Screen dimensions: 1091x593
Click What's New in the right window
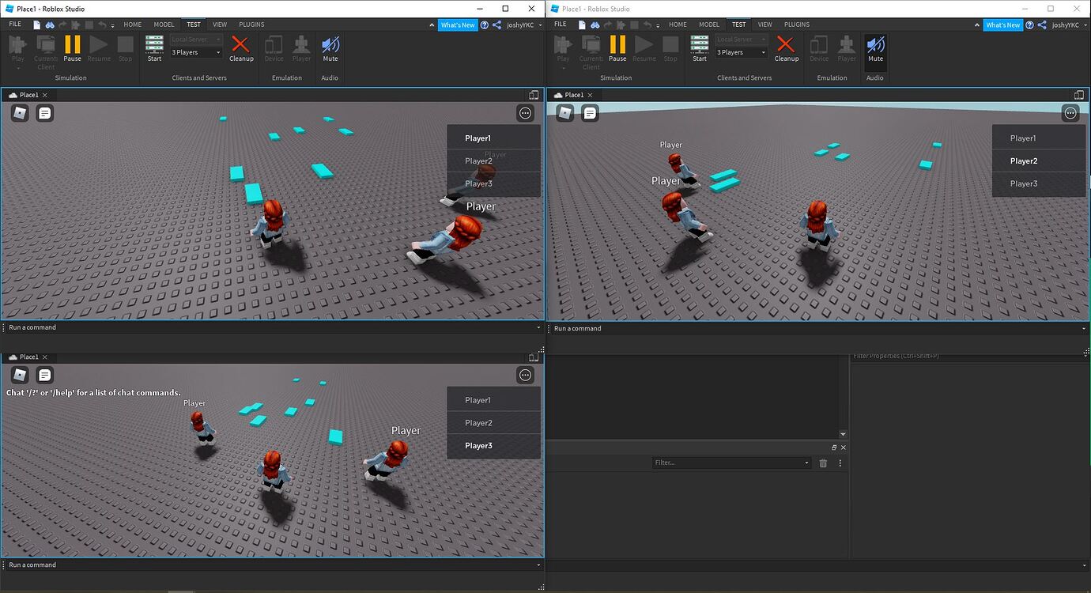pyautogui.click(x=1003, y=25)
